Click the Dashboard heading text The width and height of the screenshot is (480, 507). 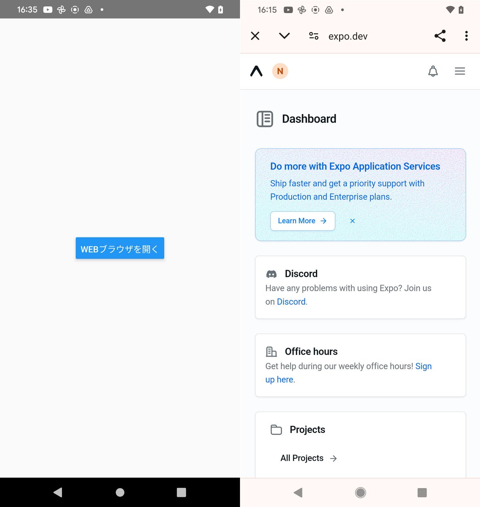click(x=309, y=119)
